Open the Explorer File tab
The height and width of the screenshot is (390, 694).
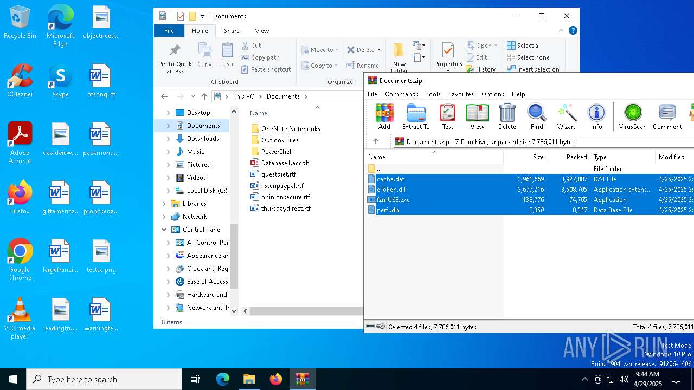[x=169, y=31]
